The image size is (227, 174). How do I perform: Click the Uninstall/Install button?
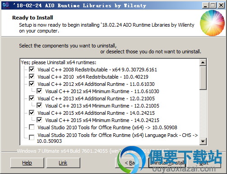167,163
